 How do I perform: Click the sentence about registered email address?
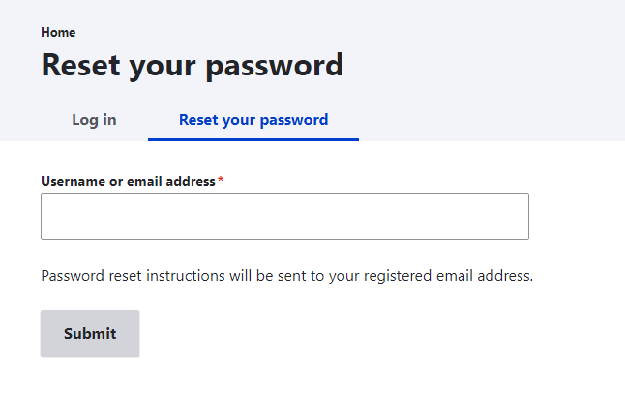(x=286, y=275)
